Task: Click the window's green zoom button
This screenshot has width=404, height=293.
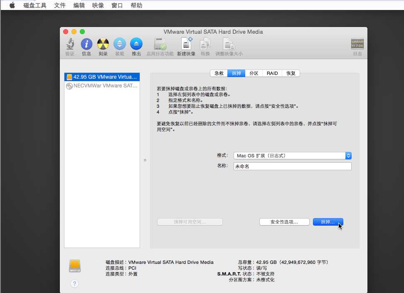Action: (x=82, y=32)
